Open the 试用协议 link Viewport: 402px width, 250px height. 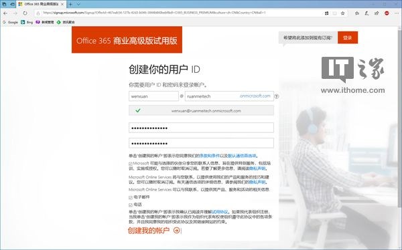(220, 212)
